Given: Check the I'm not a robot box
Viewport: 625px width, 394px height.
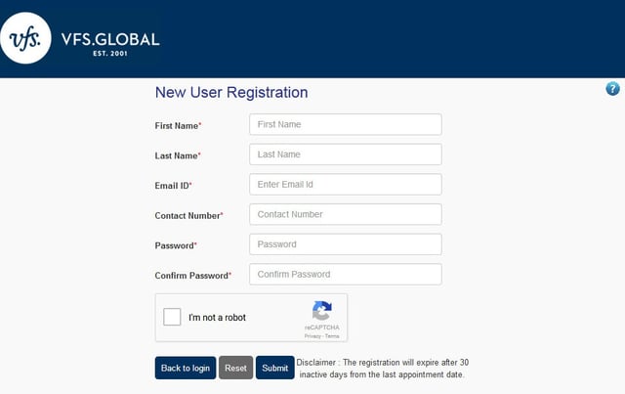Looking at the screenshot, I should coord(172,317).
